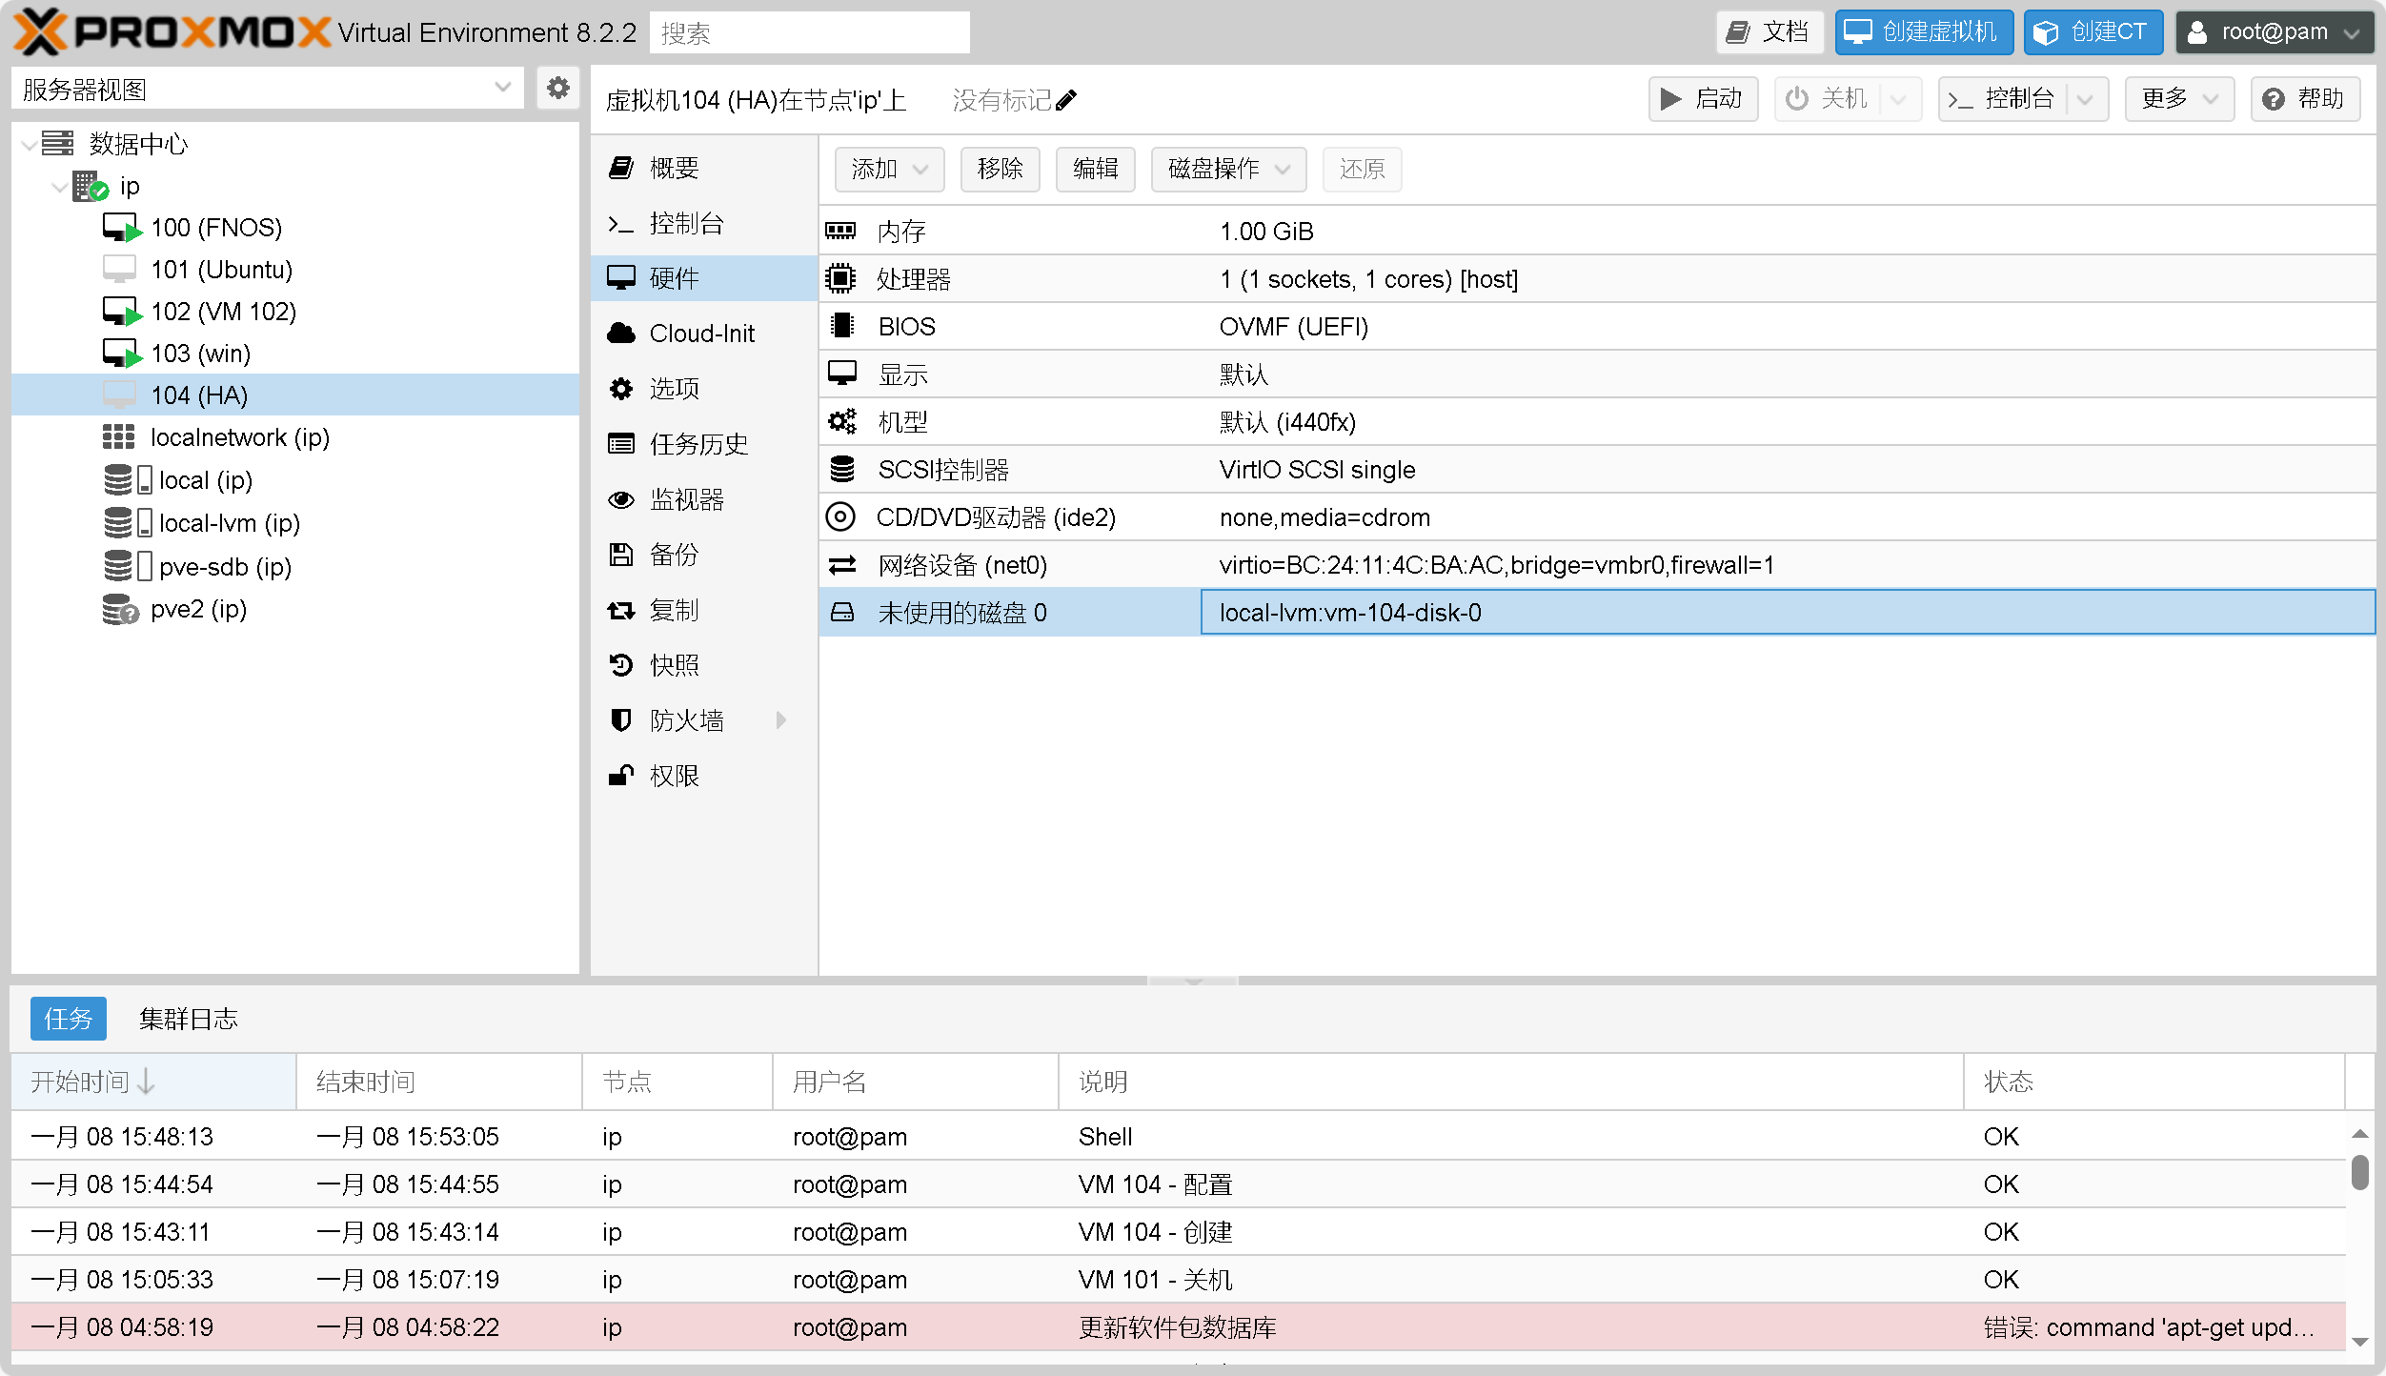Click the SCSI controller database icon

(841, 469)
